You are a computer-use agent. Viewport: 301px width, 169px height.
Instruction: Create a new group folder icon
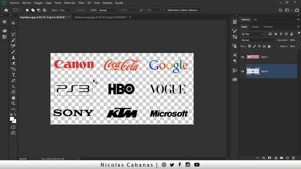coord(281,158)
